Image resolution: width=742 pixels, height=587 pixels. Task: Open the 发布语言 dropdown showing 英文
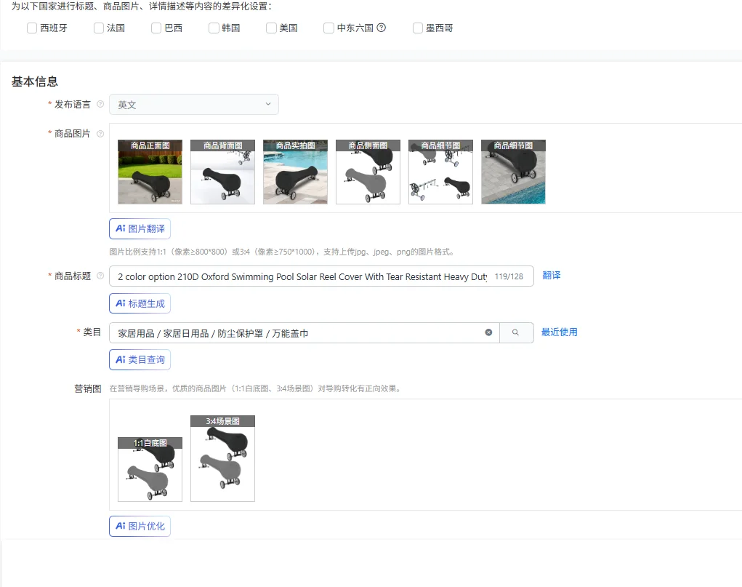[194, 104]
